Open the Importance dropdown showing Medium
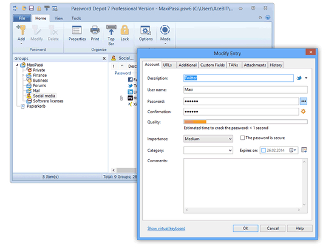 click(x=208, y=139)
